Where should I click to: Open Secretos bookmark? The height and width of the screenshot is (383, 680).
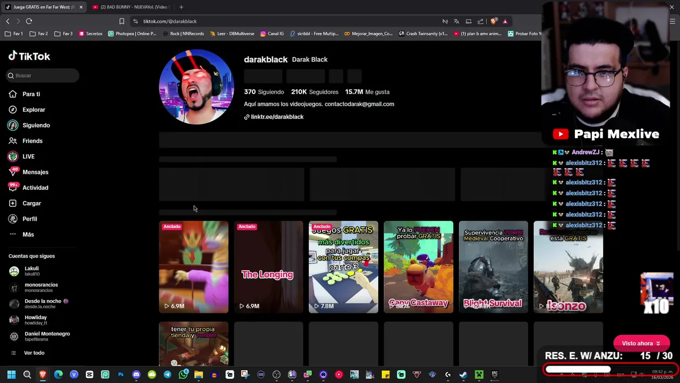point(90,34)
